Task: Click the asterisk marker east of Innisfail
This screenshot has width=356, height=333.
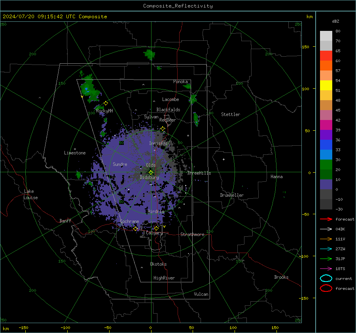Action: click(188, 136)
